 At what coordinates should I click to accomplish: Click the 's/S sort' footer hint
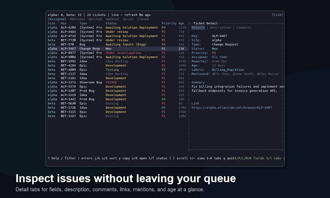[x=109, y=158]
